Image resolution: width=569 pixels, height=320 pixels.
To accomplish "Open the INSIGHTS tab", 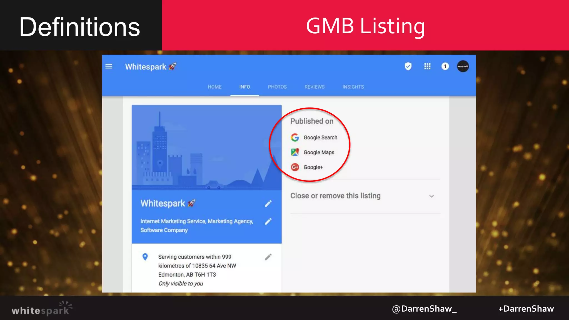I will coord(353,87).
